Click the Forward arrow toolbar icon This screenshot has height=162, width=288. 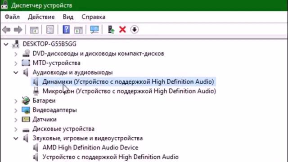pos(18,30)
